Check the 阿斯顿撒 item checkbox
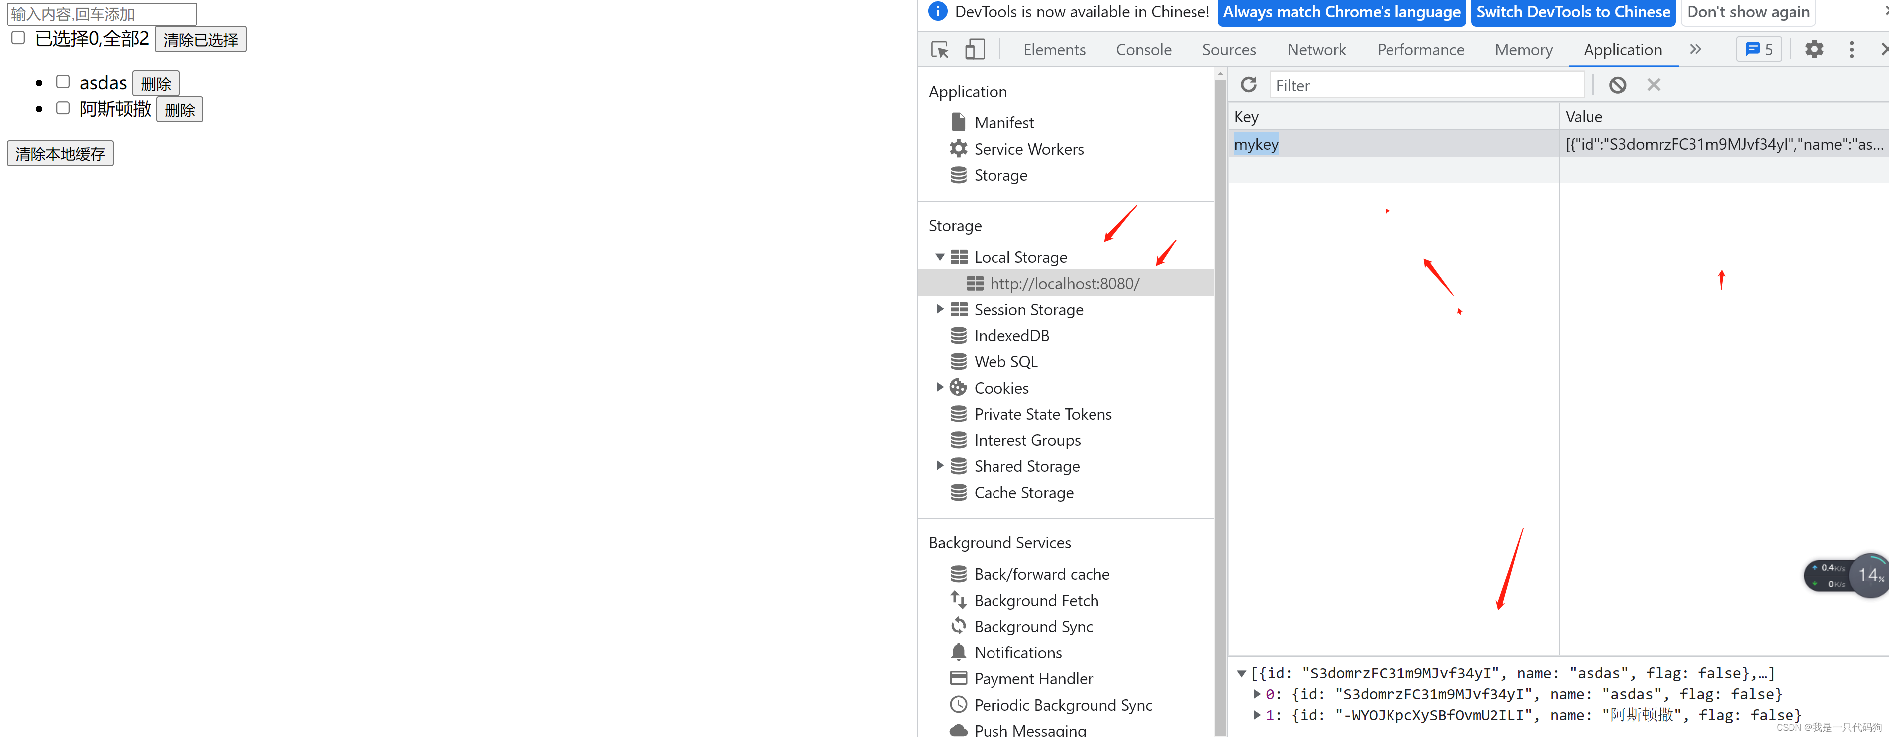 click(x=63, y=108)
